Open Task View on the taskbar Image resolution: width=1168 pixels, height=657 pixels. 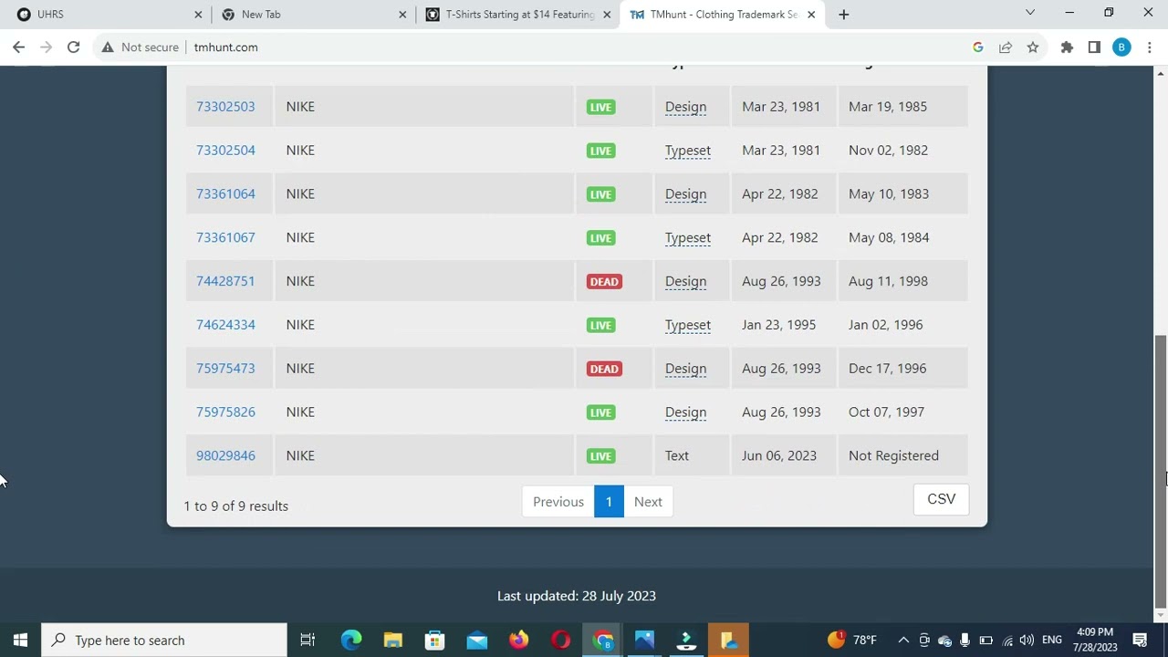click(x=308, y=640)
